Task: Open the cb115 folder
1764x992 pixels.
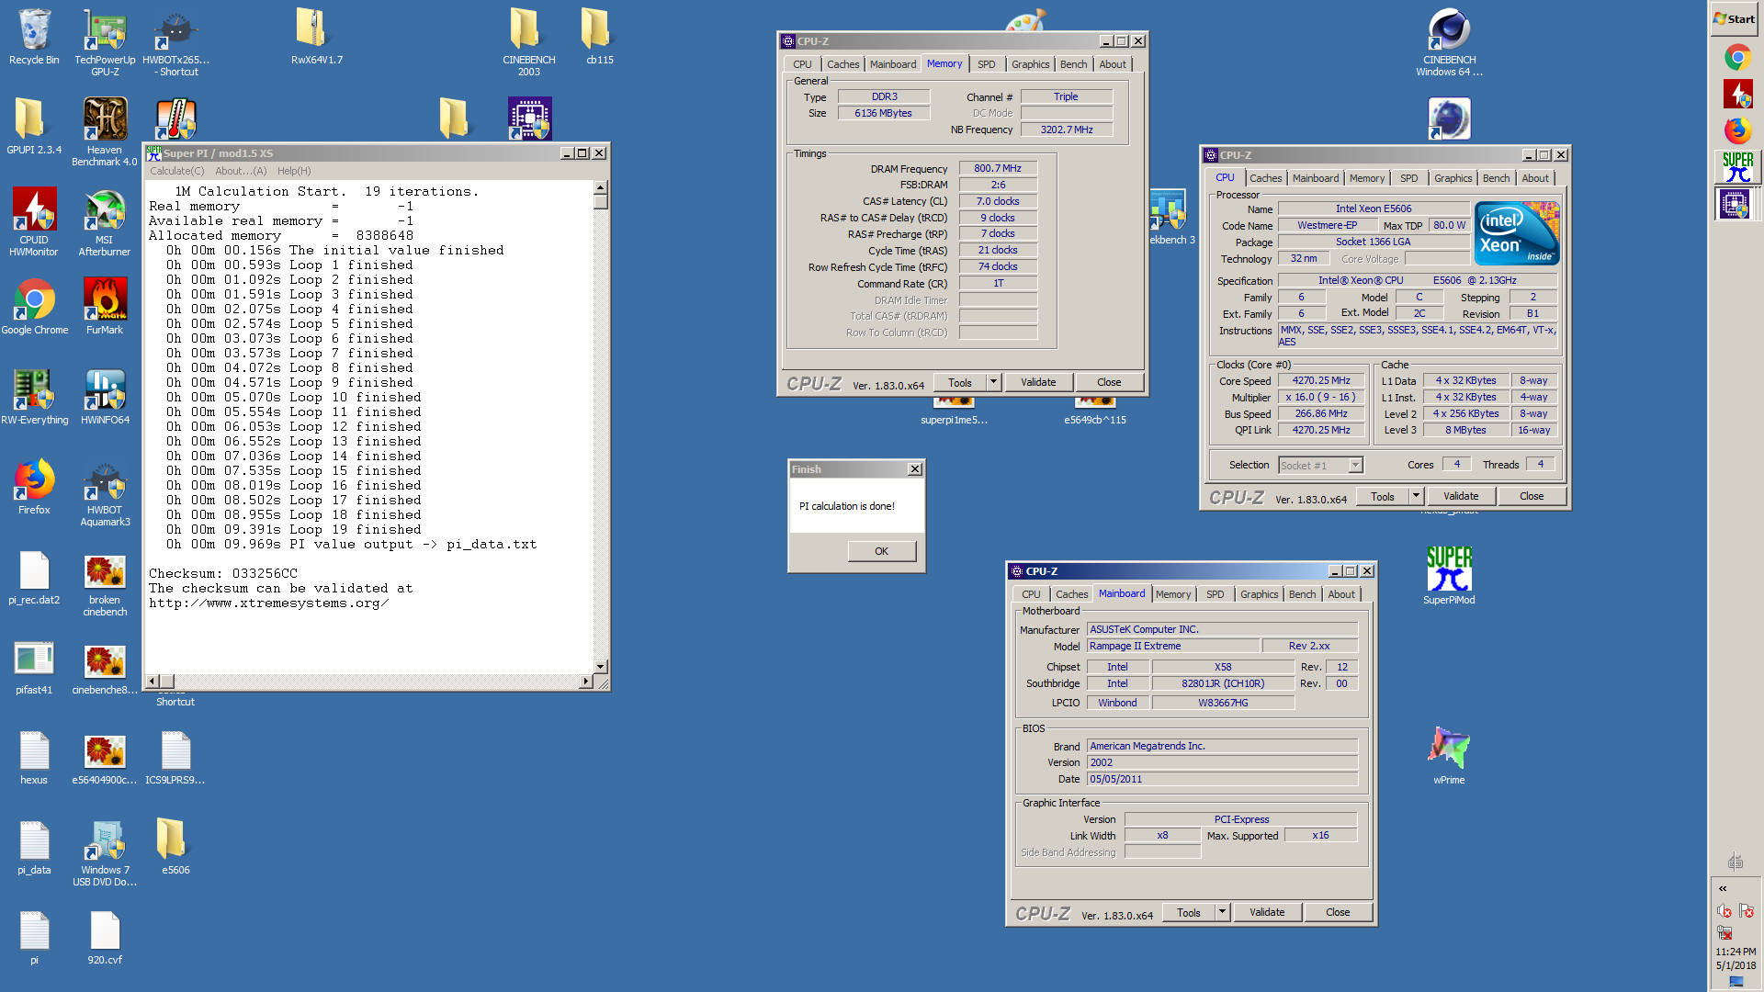Action: 599,37
